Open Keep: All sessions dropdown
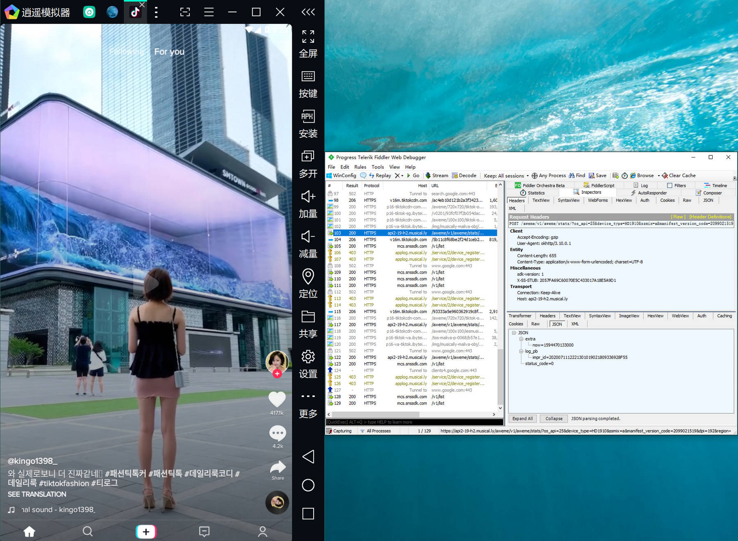 pos(506,176)
